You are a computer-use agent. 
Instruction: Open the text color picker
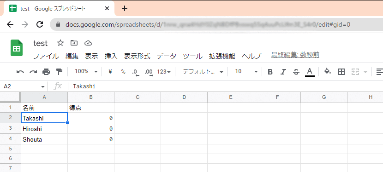[x=310, y=72]
